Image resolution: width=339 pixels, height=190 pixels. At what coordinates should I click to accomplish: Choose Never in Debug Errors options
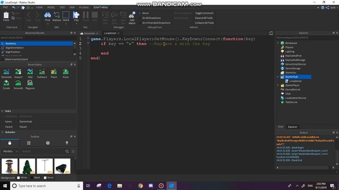[x=144, y=13]
